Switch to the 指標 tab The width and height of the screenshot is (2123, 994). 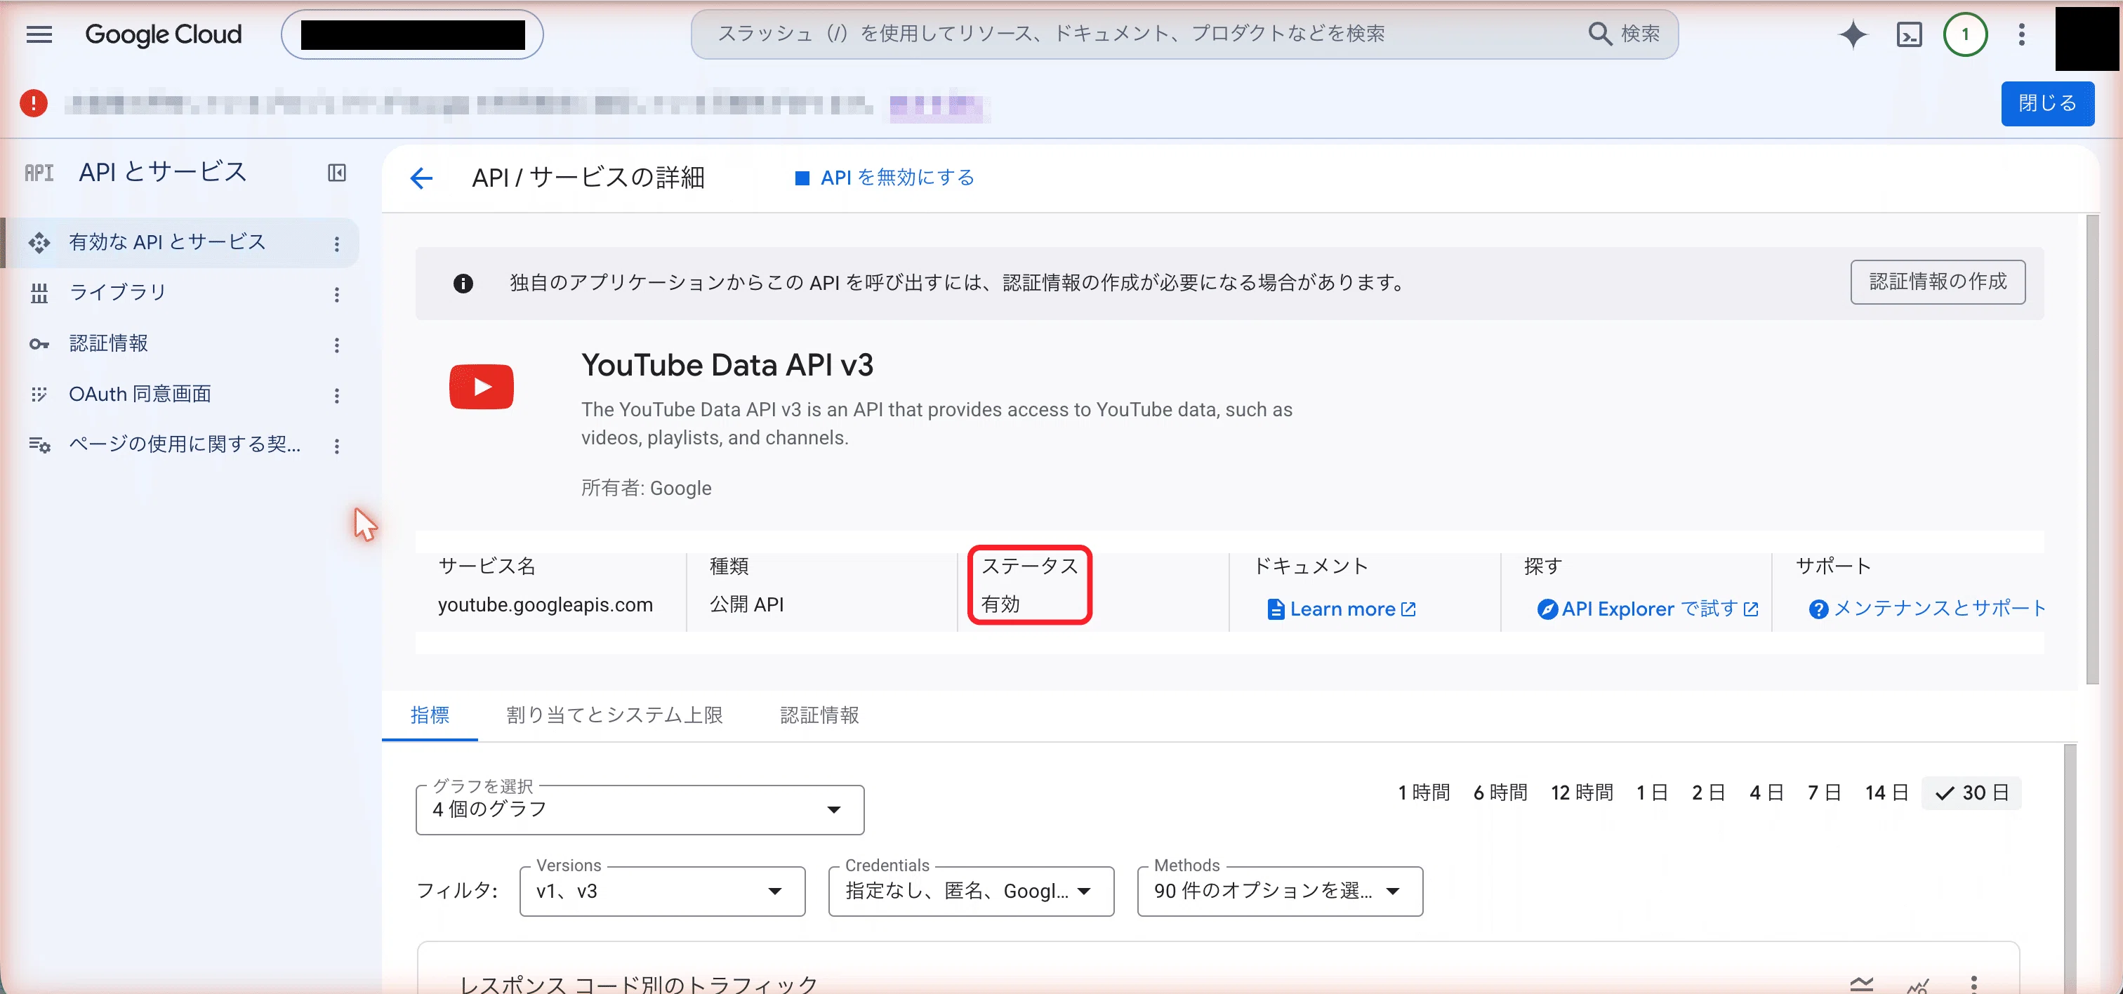pos(430,715)
